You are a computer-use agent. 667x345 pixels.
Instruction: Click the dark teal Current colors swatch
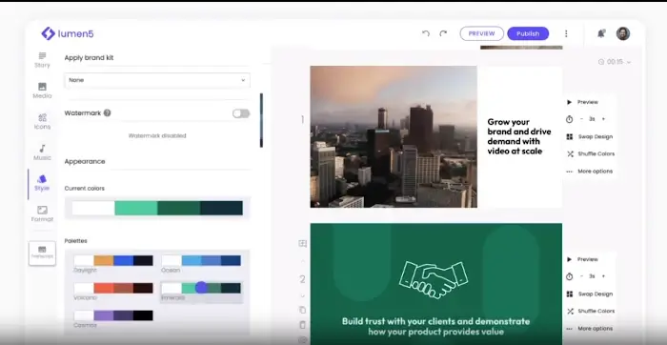click(x=222, y=208)
